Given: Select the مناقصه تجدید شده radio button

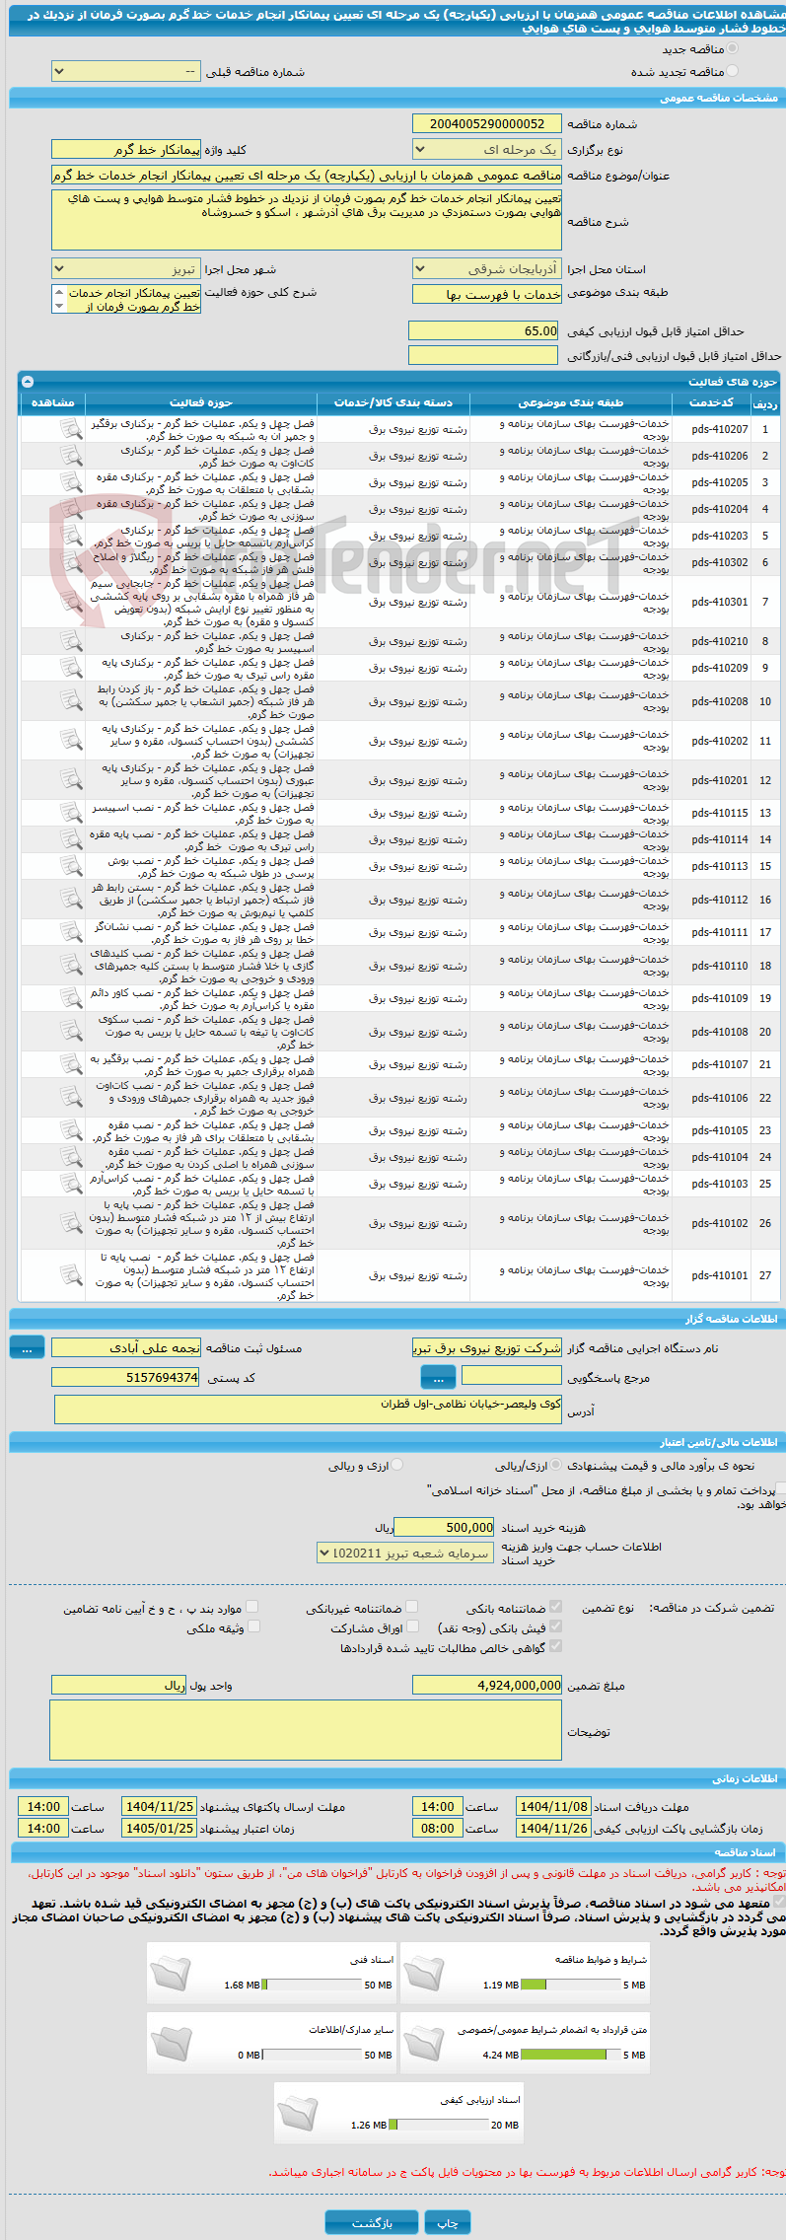Looking at the screenshot, I should pyautogui.click(x=732, y=71).
